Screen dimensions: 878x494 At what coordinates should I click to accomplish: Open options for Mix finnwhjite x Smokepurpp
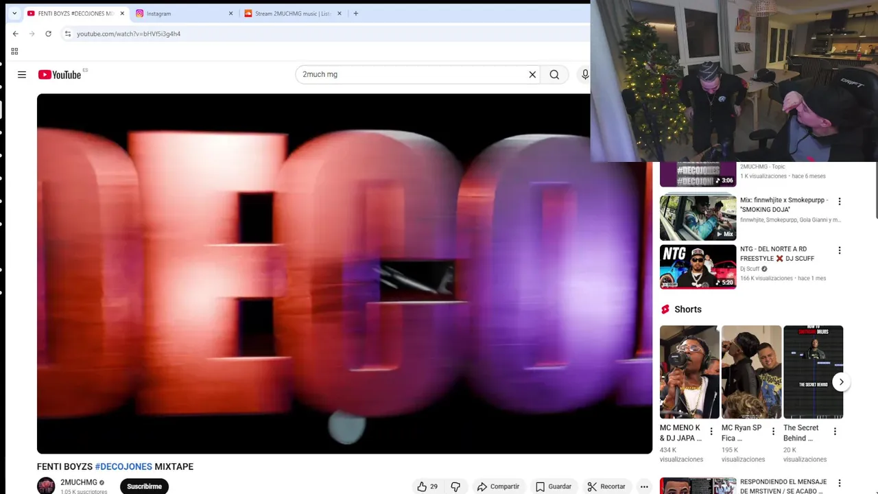pos(839,202)
